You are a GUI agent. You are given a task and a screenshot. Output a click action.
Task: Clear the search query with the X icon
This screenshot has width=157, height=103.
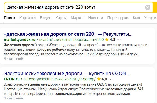(x=148, y=7)
